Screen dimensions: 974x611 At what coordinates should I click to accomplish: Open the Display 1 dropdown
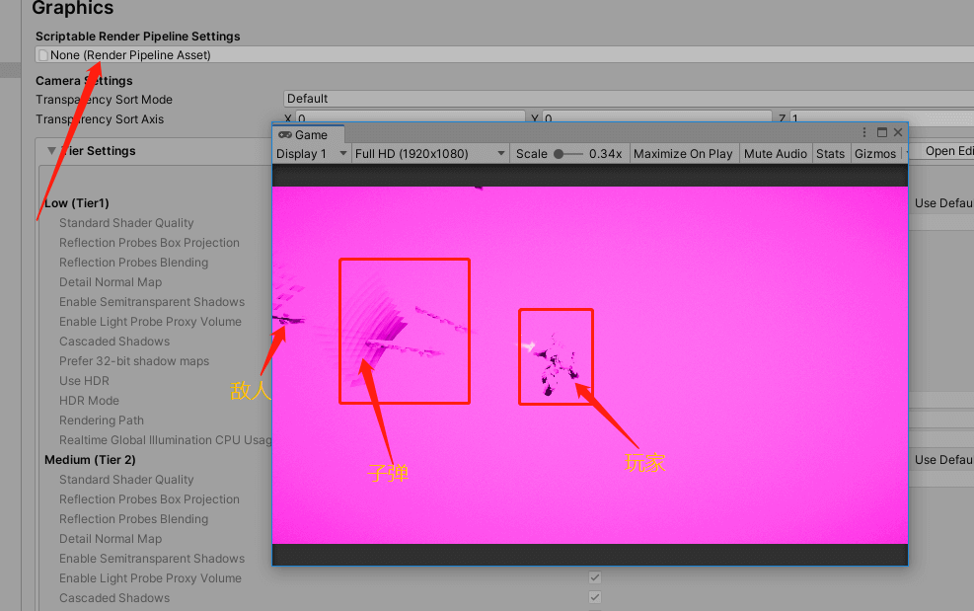[x=311, y=154]
